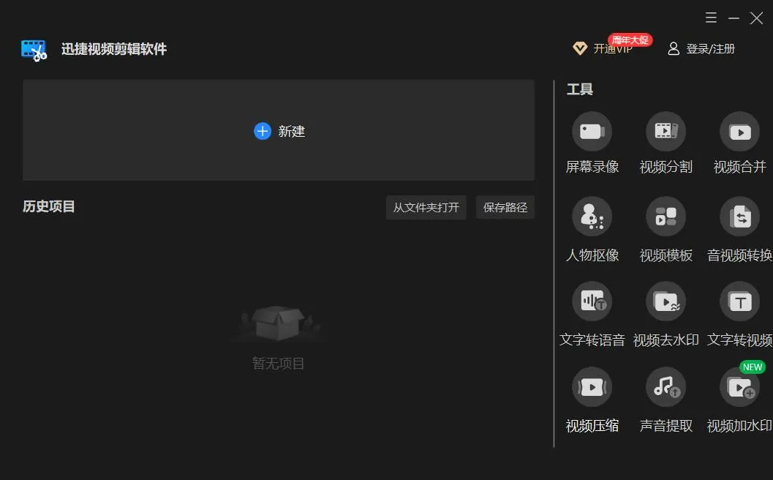Click the 从文件夹打开 button
Viewport: 773px width, 480px height.
[426, 207]
